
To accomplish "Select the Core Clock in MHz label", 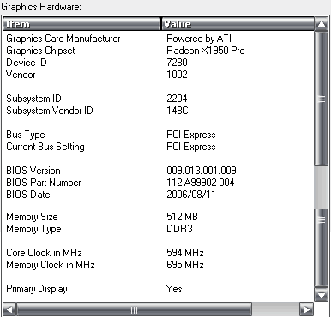I will coord(44,253).
